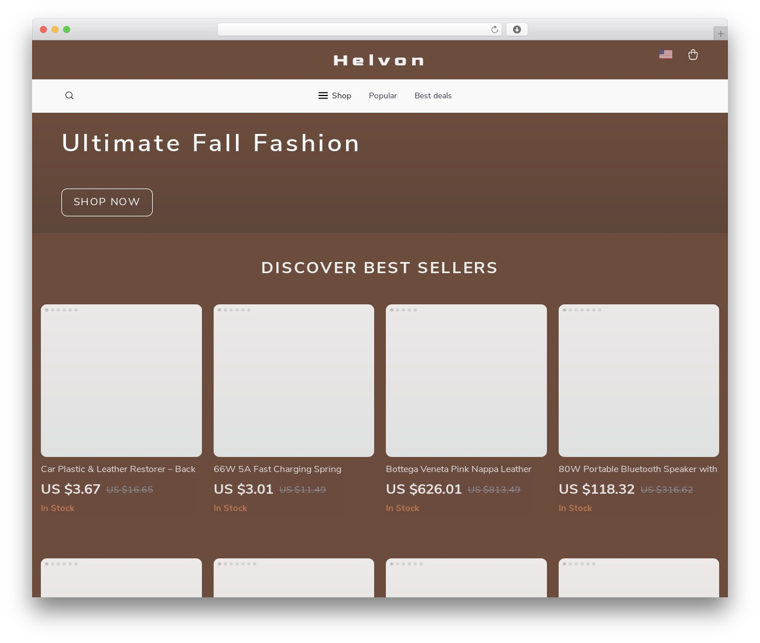The height and width of the screenshot is (643, 760).
Task: Click the Helvon logo
Action: pyautogui.click(x=379, y=61)
